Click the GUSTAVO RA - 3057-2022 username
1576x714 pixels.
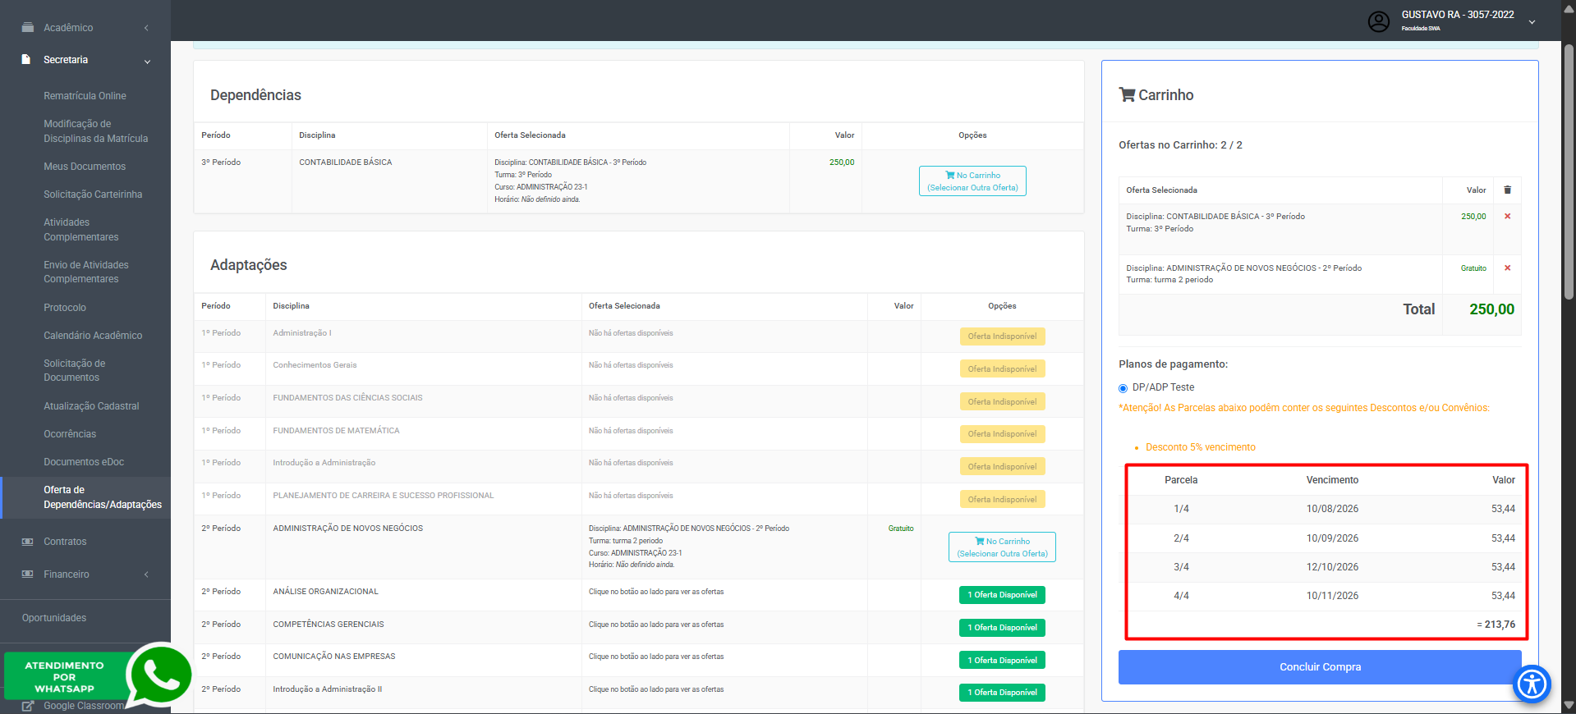(1458, 15)
